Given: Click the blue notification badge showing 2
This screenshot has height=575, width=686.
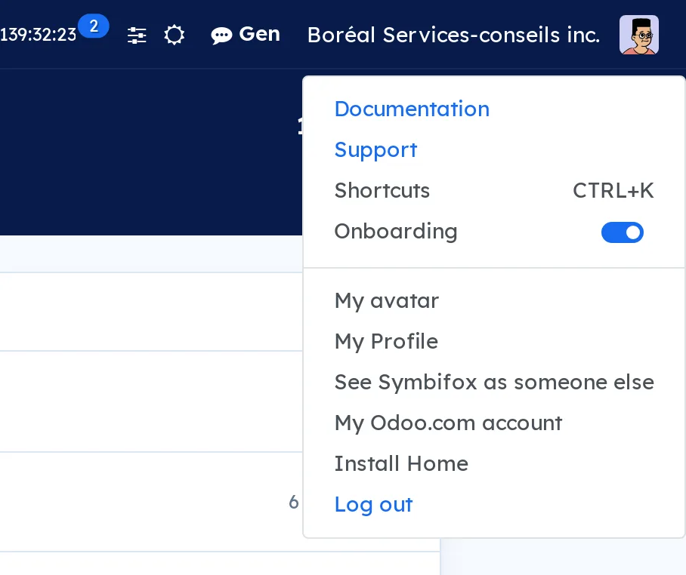Looking at the screenshot, I should click(x=93, y=26).
